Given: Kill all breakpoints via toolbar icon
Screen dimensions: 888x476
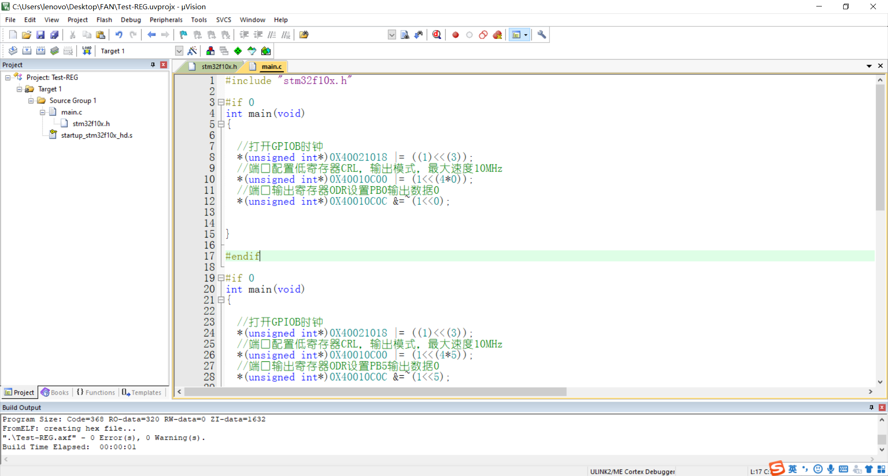Looking at the screenshot, I should pos(497,35).
